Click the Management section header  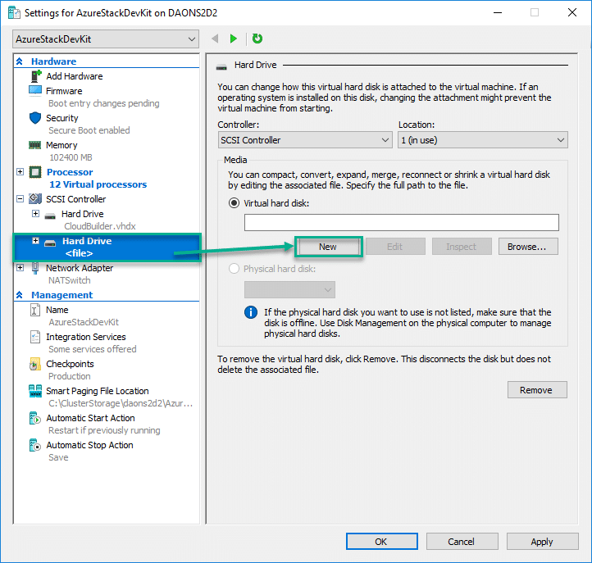[62, 295]
